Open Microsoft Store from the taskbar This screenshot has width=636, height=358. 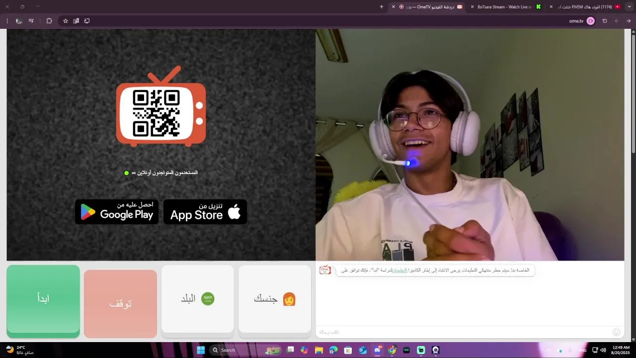point(348,350)
